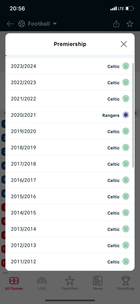Choose the 2022/2023 season row
140x304 pixels.
click(x=70, y=82)
